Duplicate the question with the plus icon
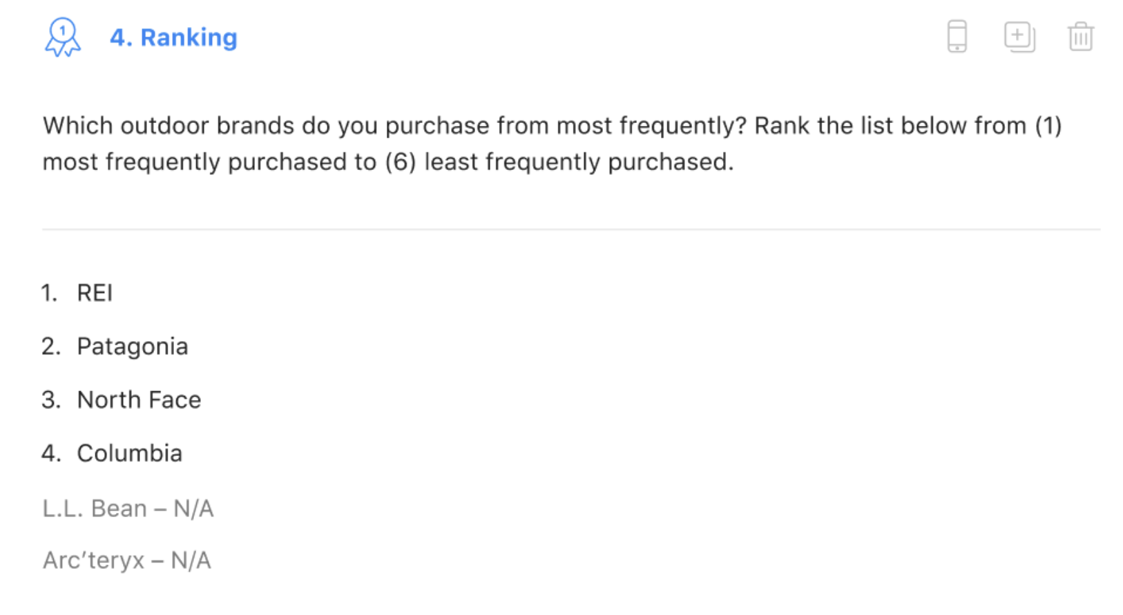This screenshot has height=615, width=1123. coord(1019,37)
